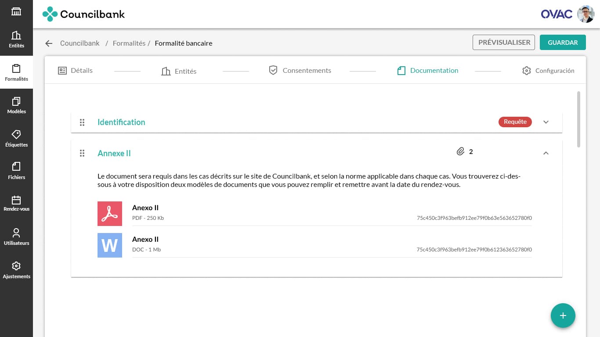Click the Anexo II Word document icon
The image size is (600, 337).
point(110,245)
